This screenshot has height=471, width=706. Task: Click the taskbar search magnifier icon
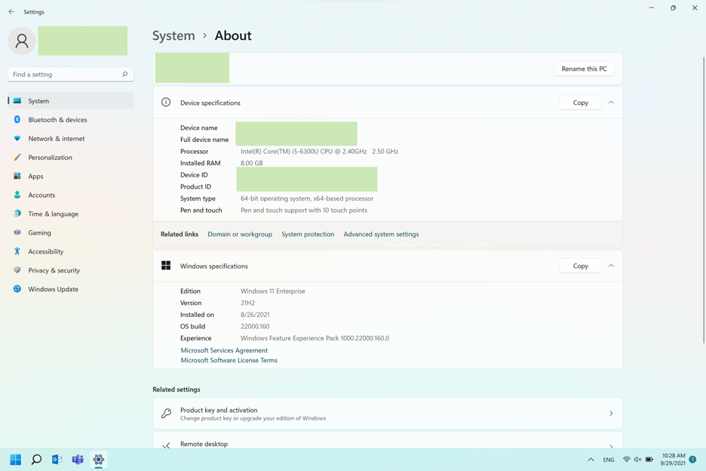pyautogui.click(x=36, y=459)
